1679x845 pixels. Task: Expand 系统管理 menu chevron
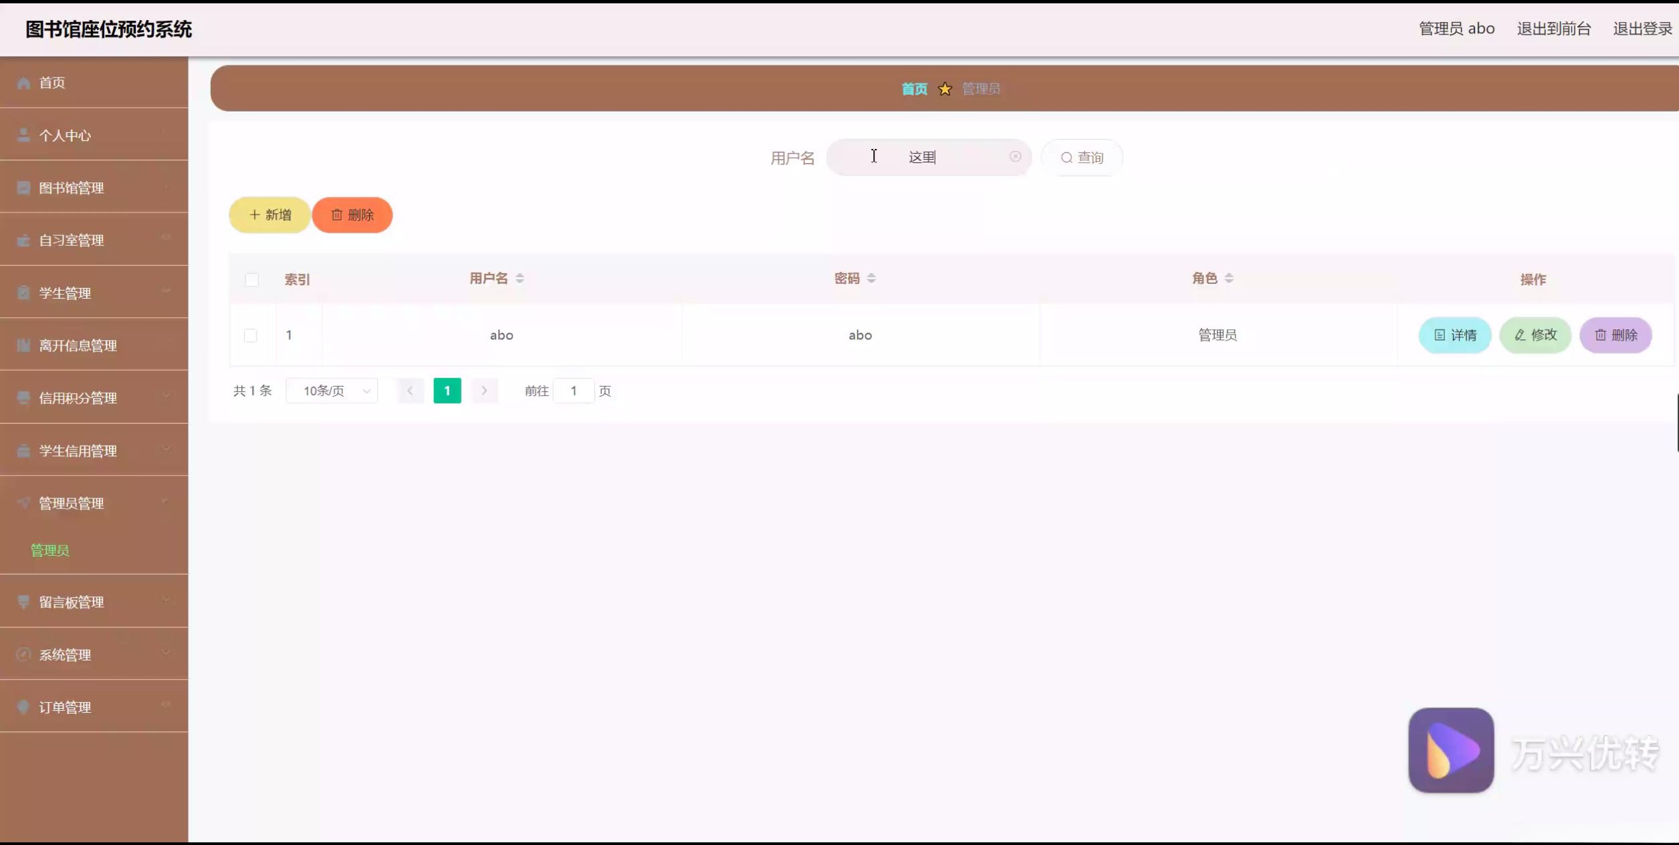[165, 653]
